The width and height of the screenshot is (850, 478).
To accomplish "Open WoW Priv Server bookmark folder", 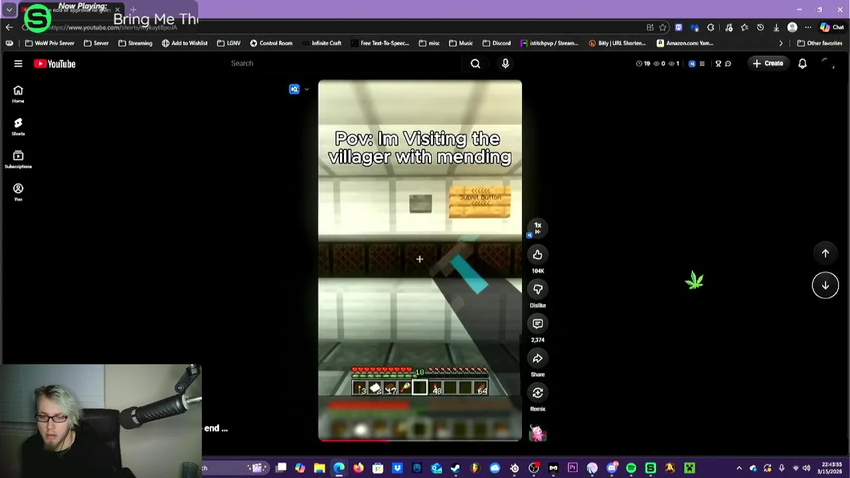I will click(49, 43).
